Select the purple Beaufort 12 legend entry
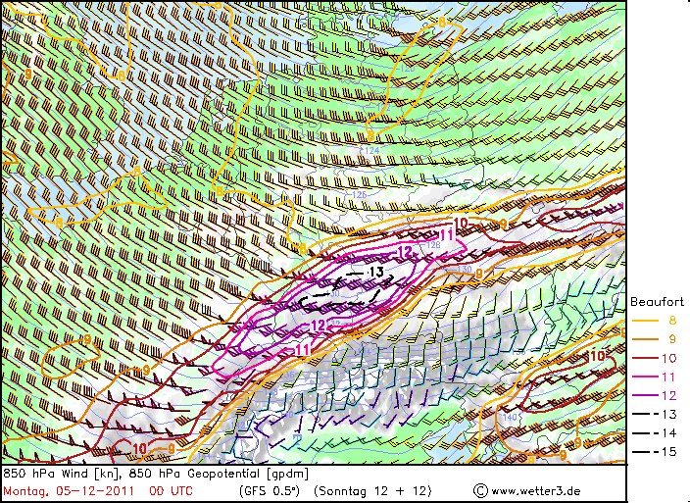This screenshot has width=690, height=503. (x=655, y=395)
